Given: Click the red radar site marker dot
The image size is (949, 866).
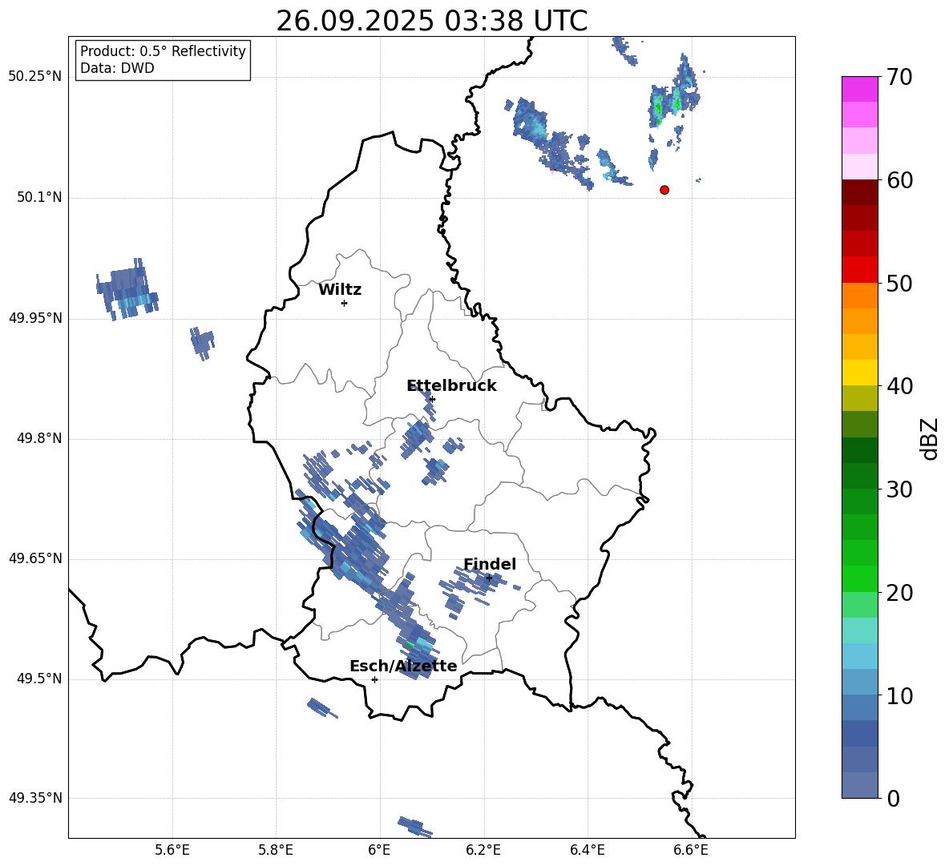Looking at the screenshot, I should (x=664, y=190).
